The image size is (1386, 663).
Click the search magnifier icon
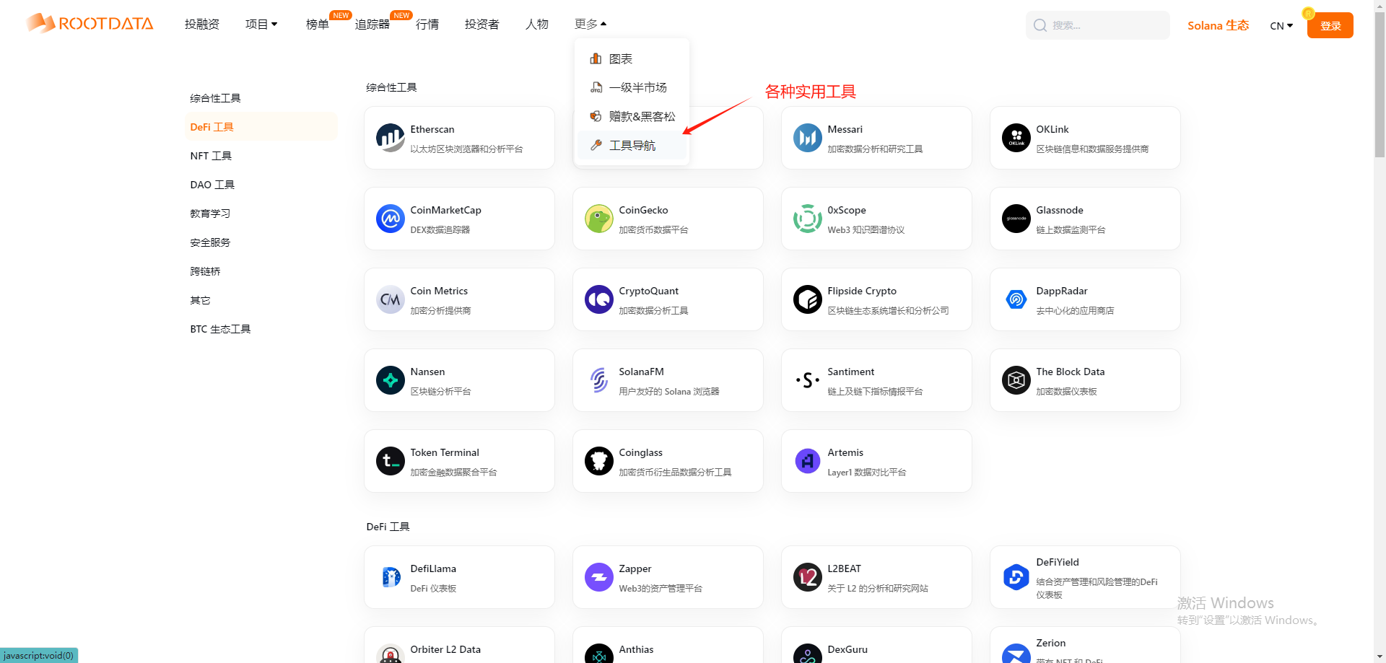point(1040,25)
